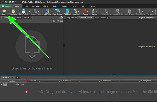Viewport: 157px width, 102px height.
Task: Close the Video Tutorials tab
Action: pos(108,18)
